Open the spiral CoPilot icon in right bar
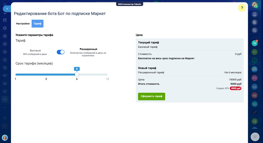 tap(254, 22)
